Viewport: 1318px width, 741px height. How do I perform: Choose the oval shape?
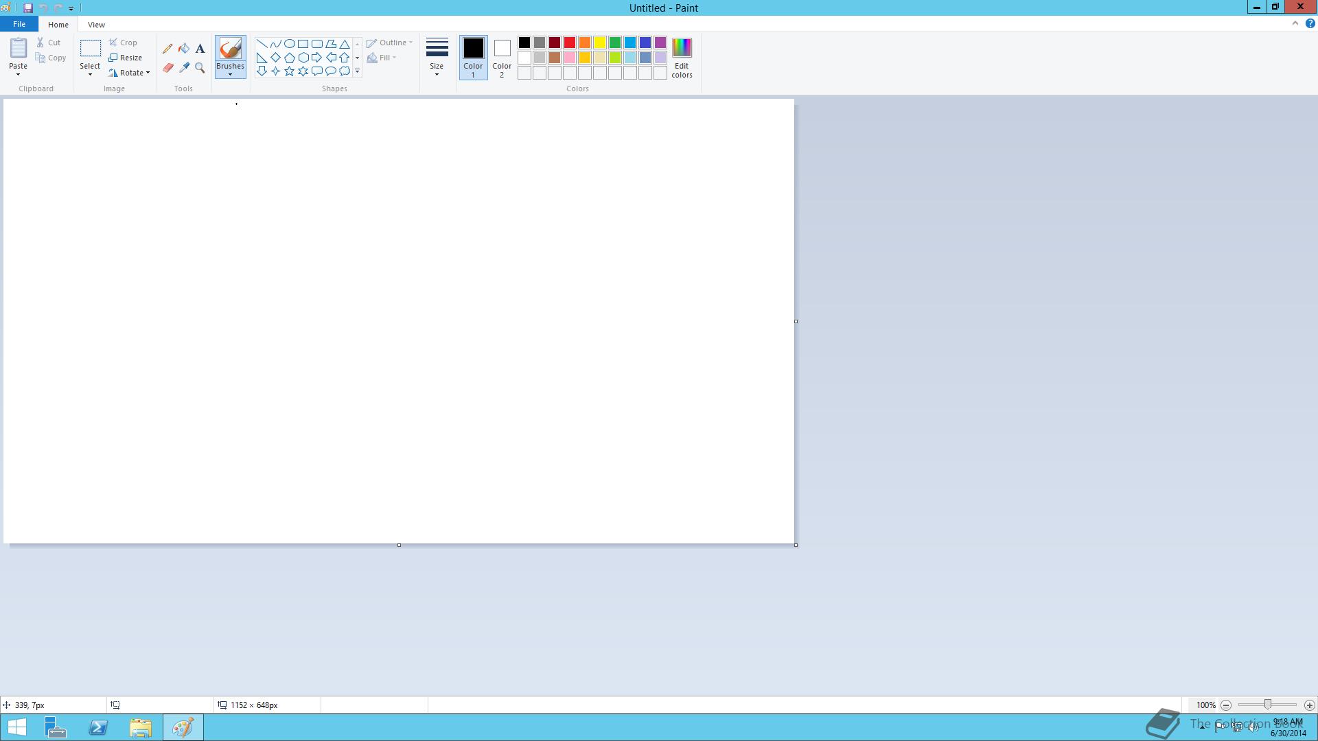(289, 43)
